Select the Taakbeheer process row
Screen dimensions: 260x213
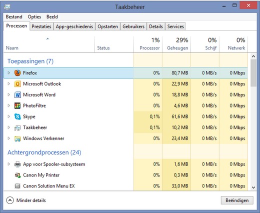pos(125,127)
